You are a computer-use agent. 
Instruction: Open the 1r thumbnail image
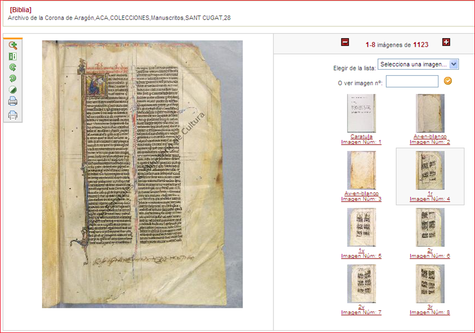point(430,170)
